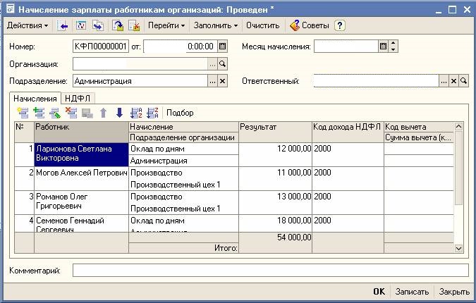Select the Начисления tab
476x303 pixels.
coord(35,99)
